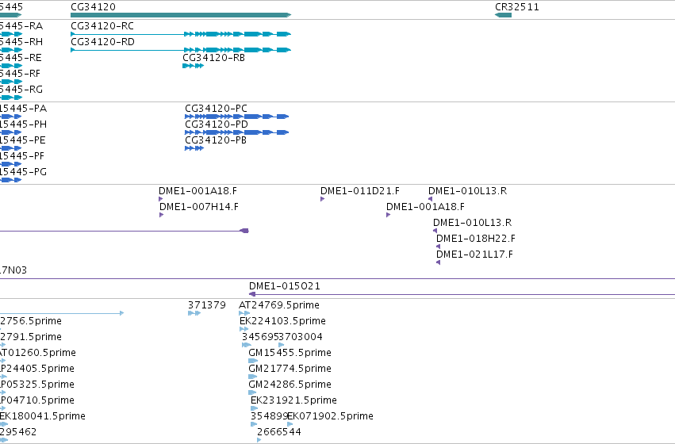The width and height of the screenshot is (675, 444).
Task: Select the long teal CG34120 gene bar
Action: (181, 15)
